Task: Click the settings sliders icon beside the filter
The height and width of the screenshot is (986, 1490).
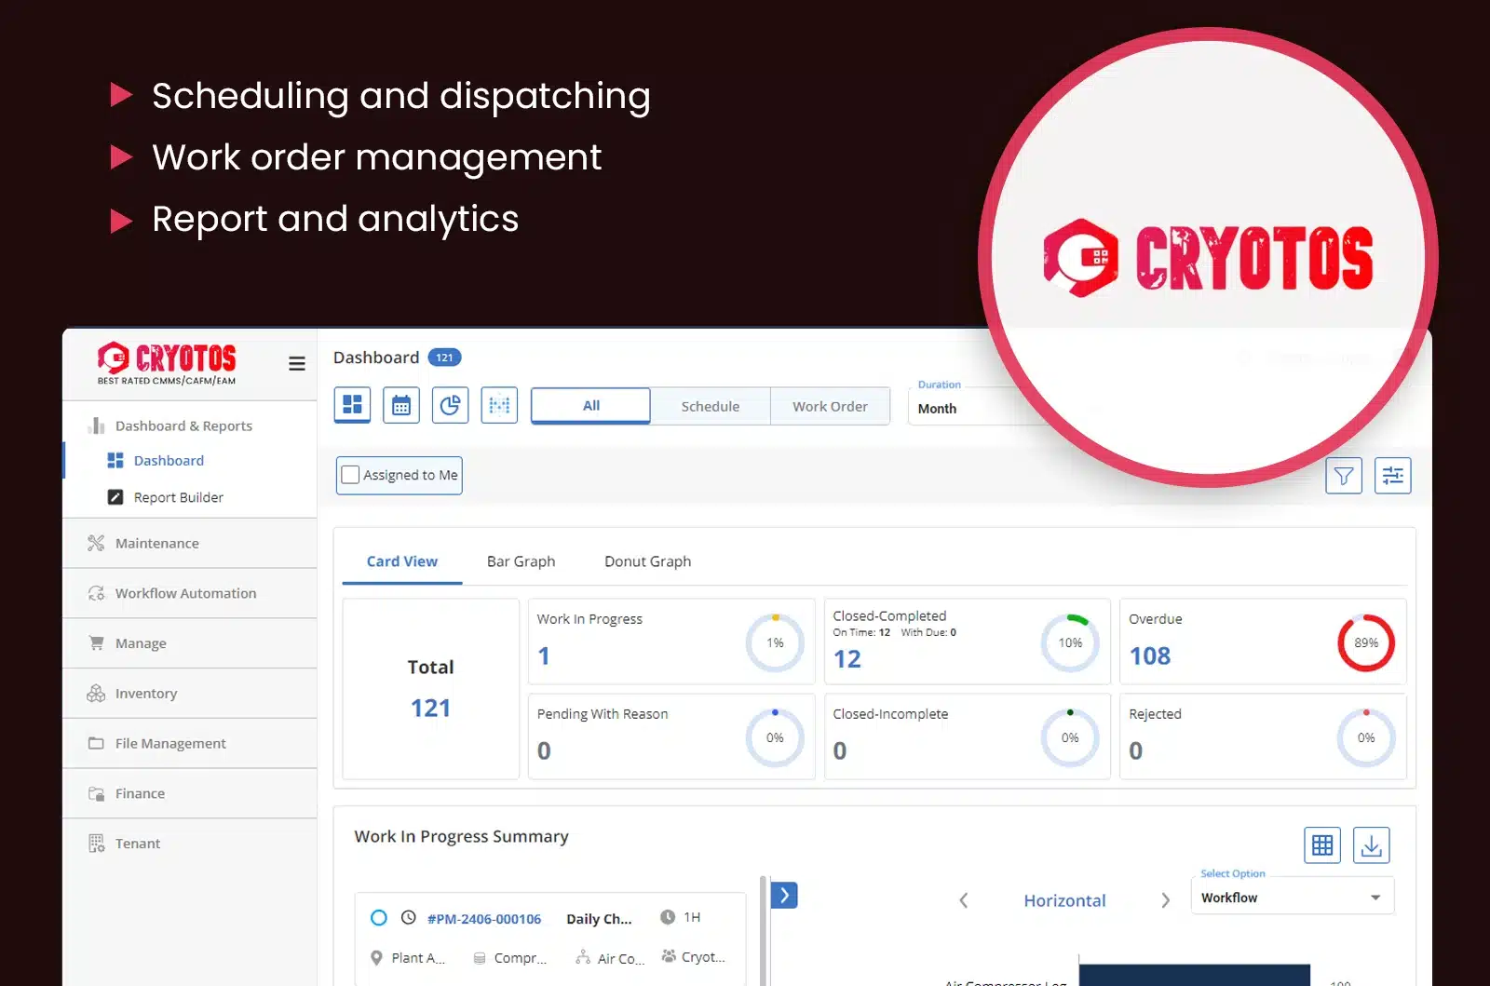Action: (1393, 475)
